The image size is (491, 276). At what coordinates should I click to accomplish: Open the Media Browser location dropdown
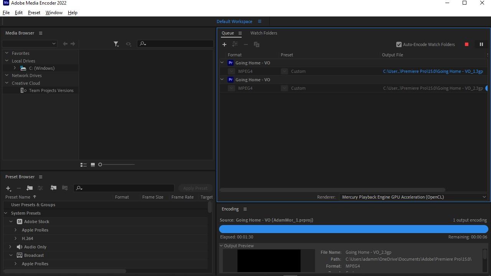pyautogui.click(x=30, y=44)
